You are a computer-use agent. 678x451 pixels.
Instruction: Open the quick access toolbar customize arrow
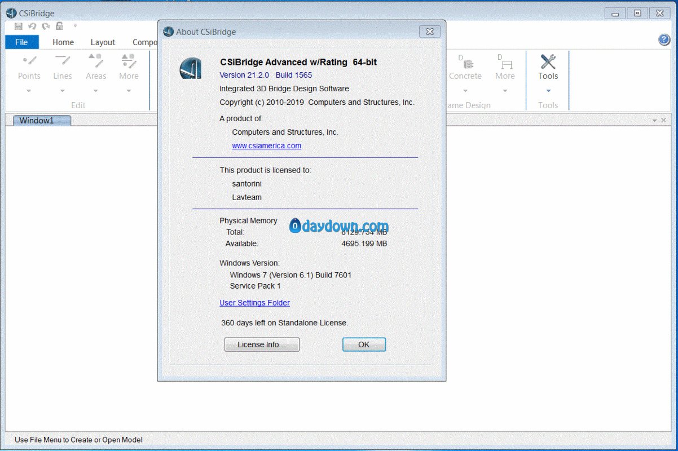75,25
